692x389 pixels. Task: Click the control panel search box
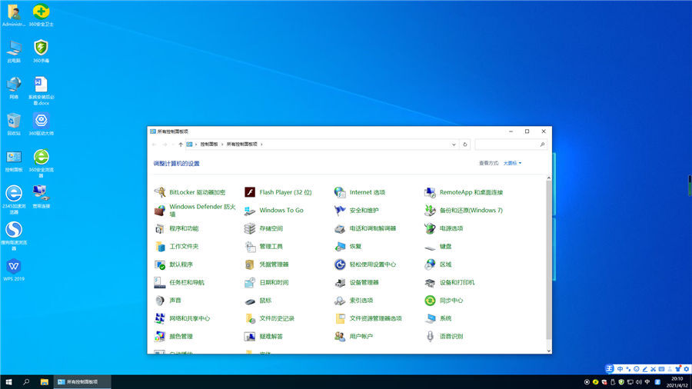(507, 144)
